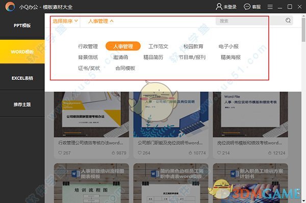
Task: Click the search magnifier icon
Action: pyautogui.click(x=288, y=20)
